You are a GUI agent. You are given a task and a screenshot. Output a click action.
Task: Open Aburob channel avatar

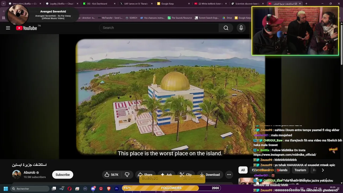click(17, 175)
